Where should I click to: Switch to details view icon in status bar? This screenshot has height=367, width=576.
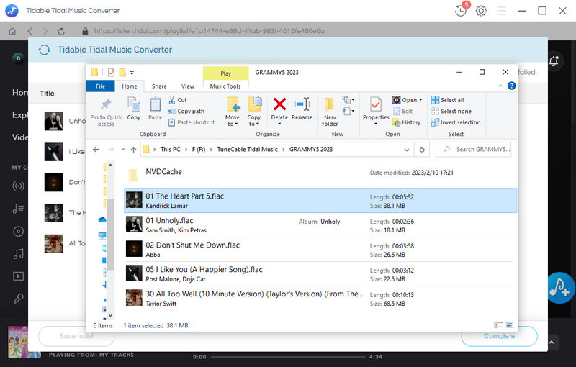click(x=498, y=325)
